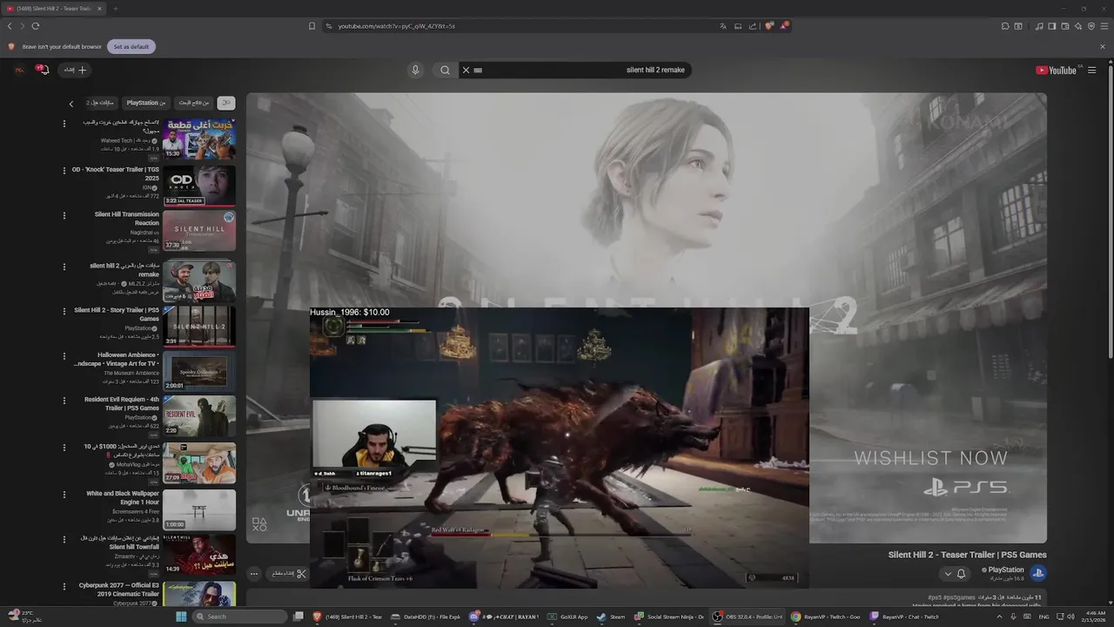Select the 'Silent Hill 2' filter chip

[x=100, y=103]
